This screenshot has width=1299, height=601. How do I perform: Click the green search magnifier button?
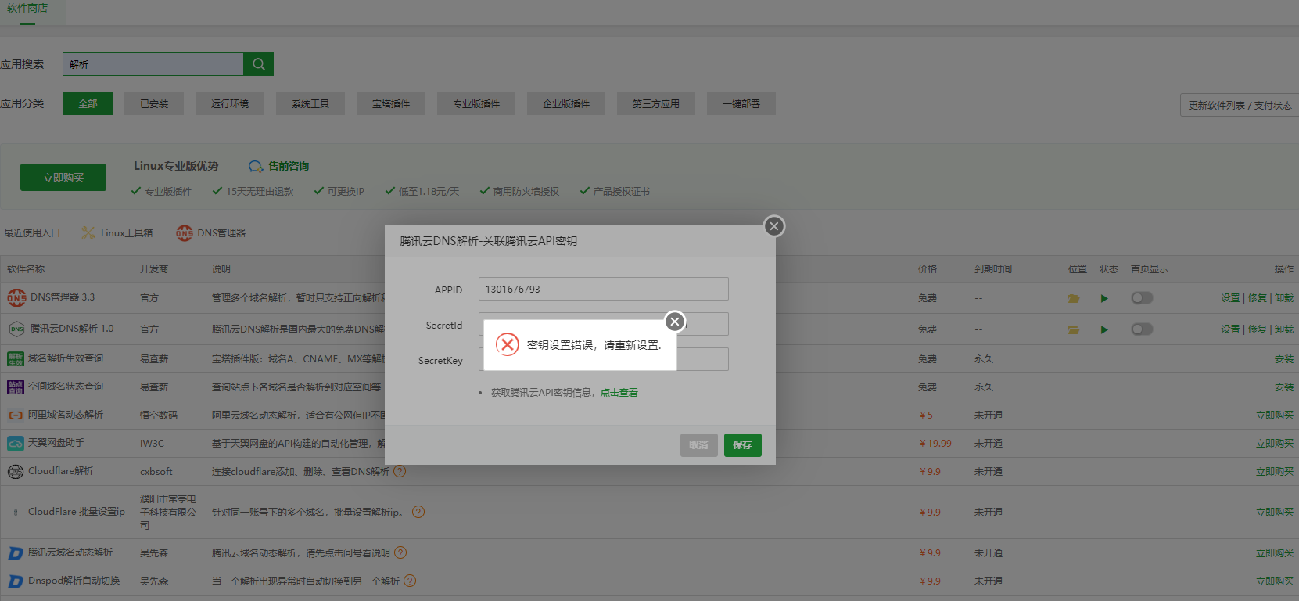(x=258, y=64)
